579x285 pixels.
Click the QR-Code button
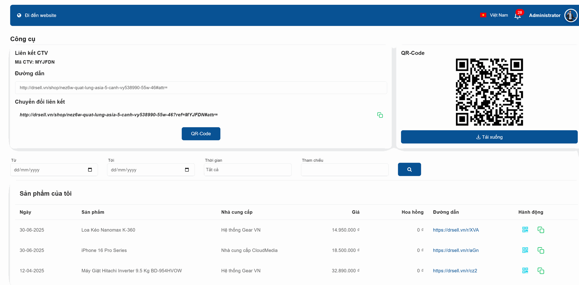201,134
